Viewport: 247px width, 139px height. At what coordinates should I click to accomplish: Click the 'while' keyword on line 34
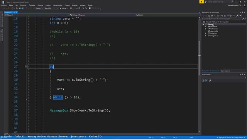point(58,97)
